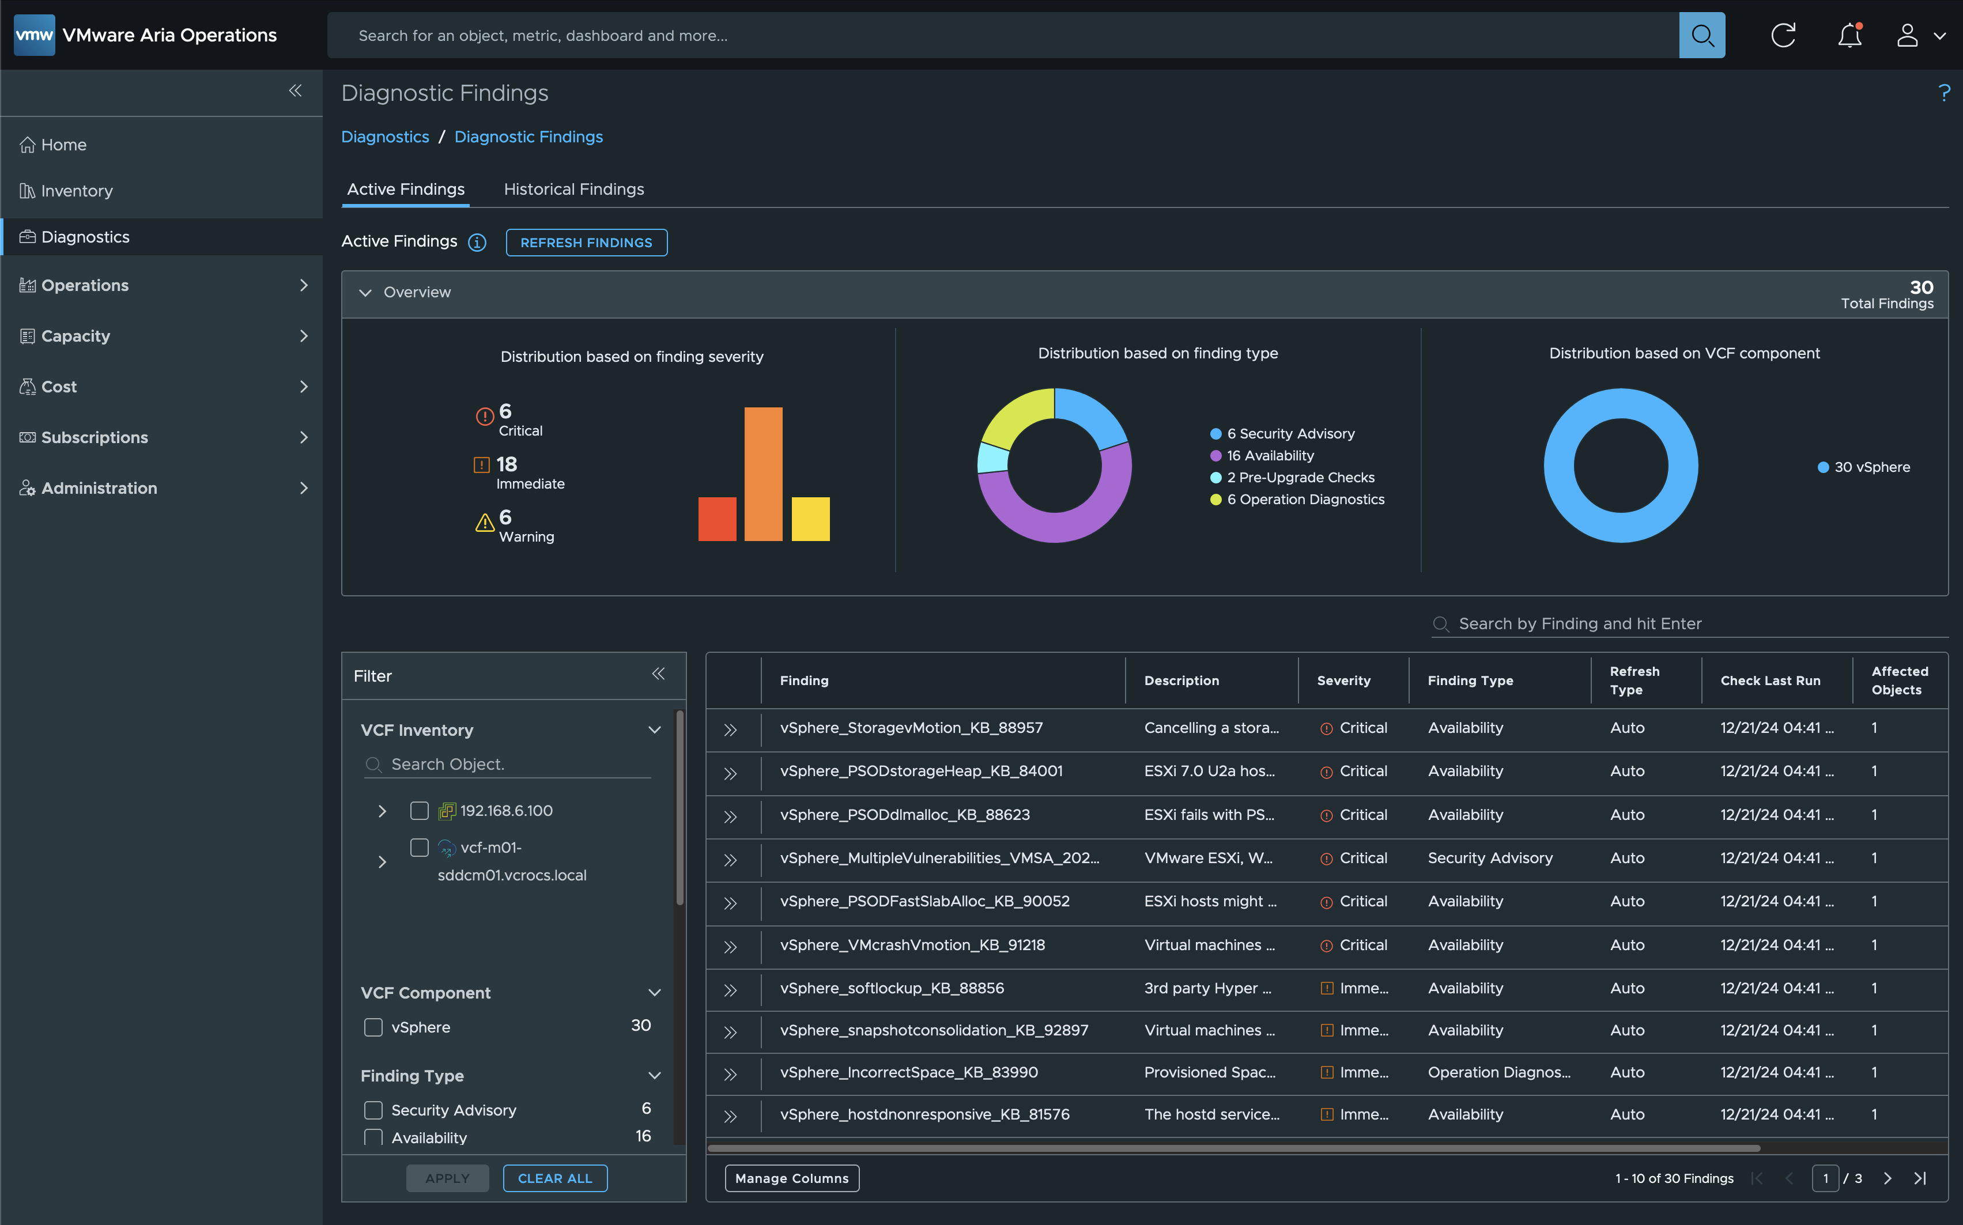The image size is (1963, 1225).
Task: Click the orange Immediate severity bar
Action: tap(763, 473)
